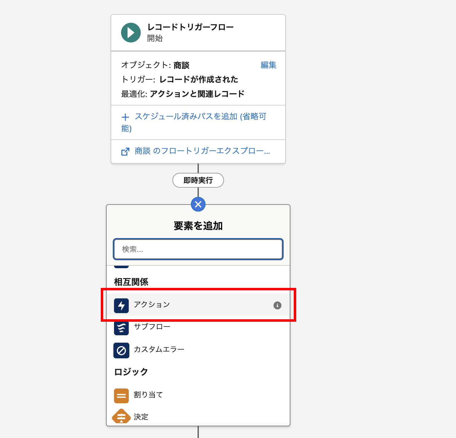
Task: Click the orange 割り当て equals icon
Action: 121,396
